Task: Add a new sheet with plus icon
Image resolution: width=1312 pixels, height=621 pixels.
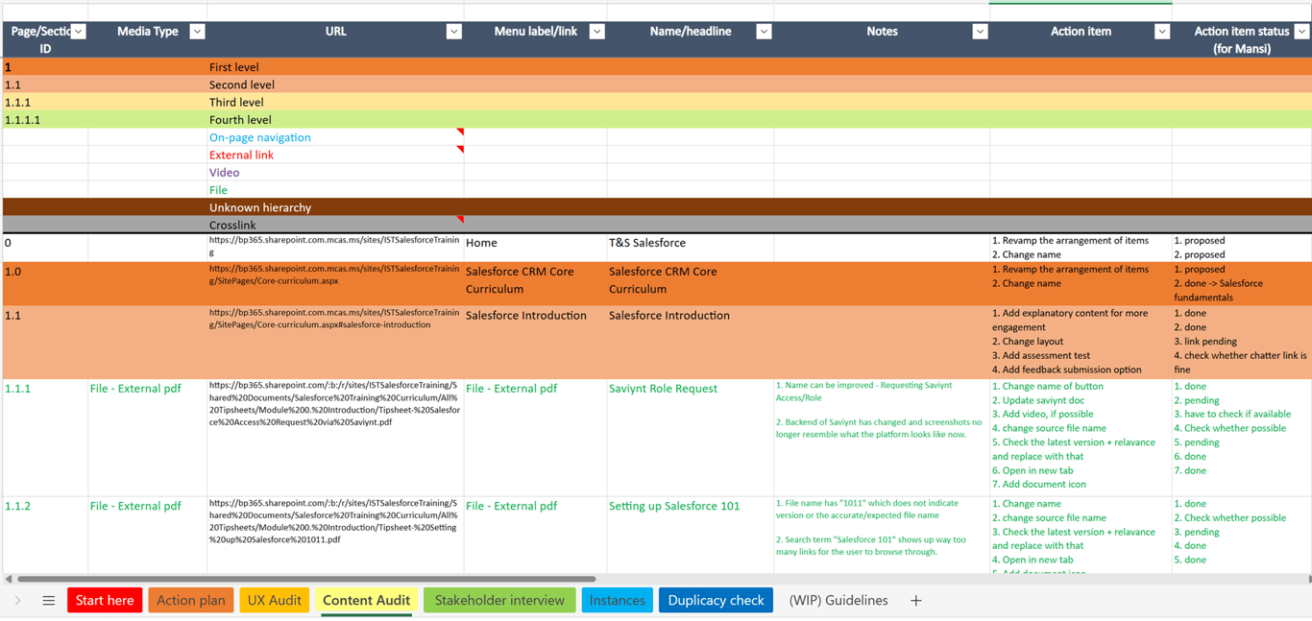Action: coord(915,601)
